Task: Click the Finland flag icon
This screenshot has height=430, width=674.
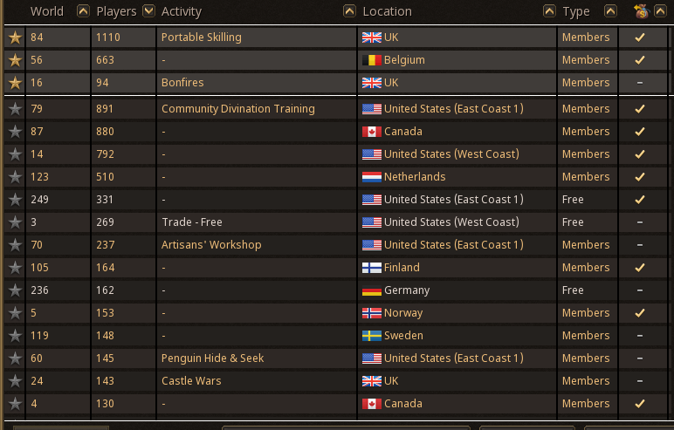Action: click(x=372, y=268)
